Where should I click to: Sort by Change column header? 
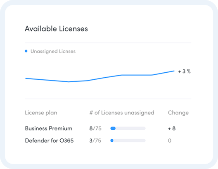pos(178,113)
